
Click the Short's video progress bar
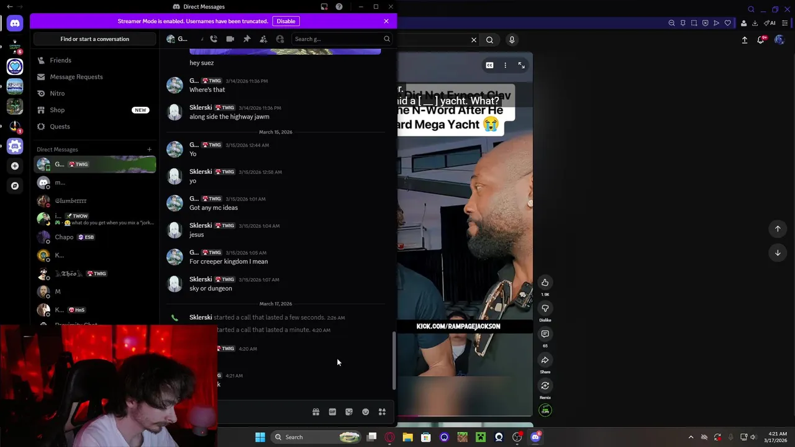465,415
